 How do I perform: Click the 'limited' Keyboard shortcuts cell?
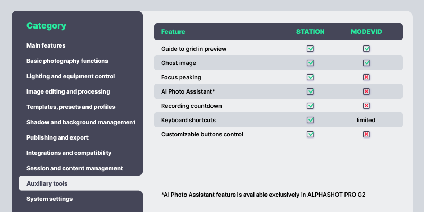[x=366, y=120]
